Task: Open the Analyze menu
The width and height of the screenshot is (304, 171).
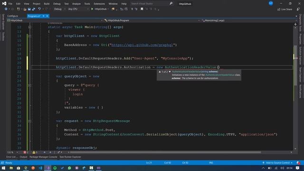Action: 76,4
